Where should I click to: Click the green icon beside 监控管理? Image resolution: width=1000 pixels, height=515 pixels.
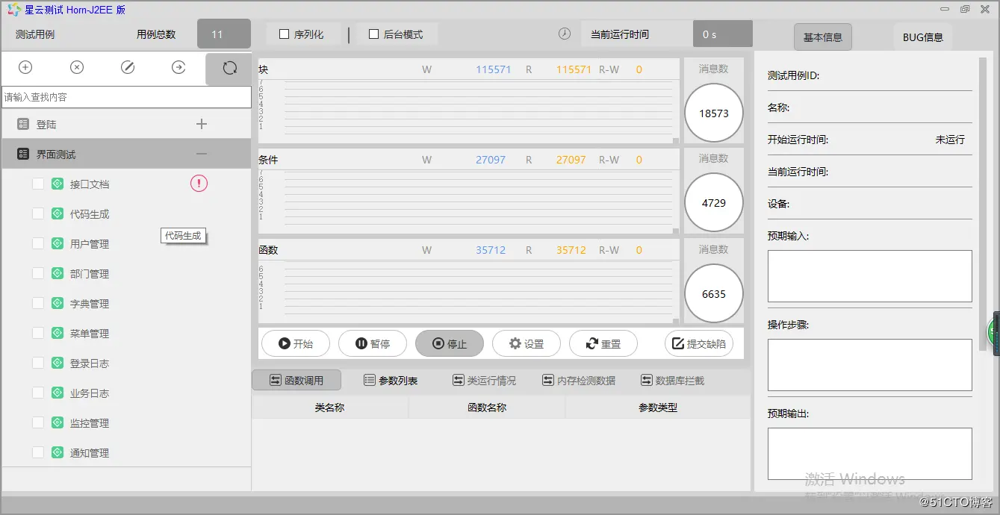point(58,422)
